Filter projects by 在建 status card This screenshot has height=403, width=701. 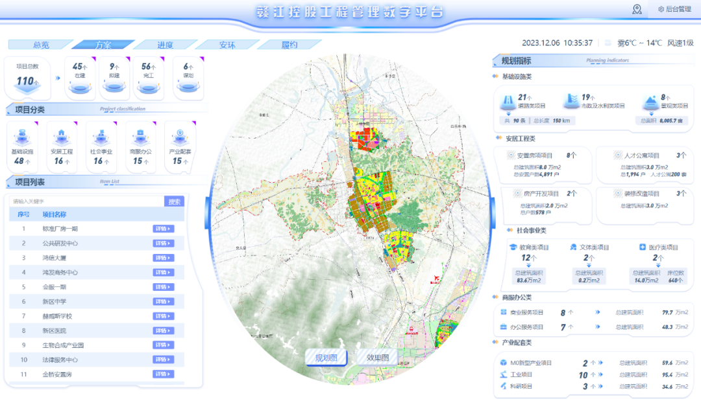coord(80,78)
